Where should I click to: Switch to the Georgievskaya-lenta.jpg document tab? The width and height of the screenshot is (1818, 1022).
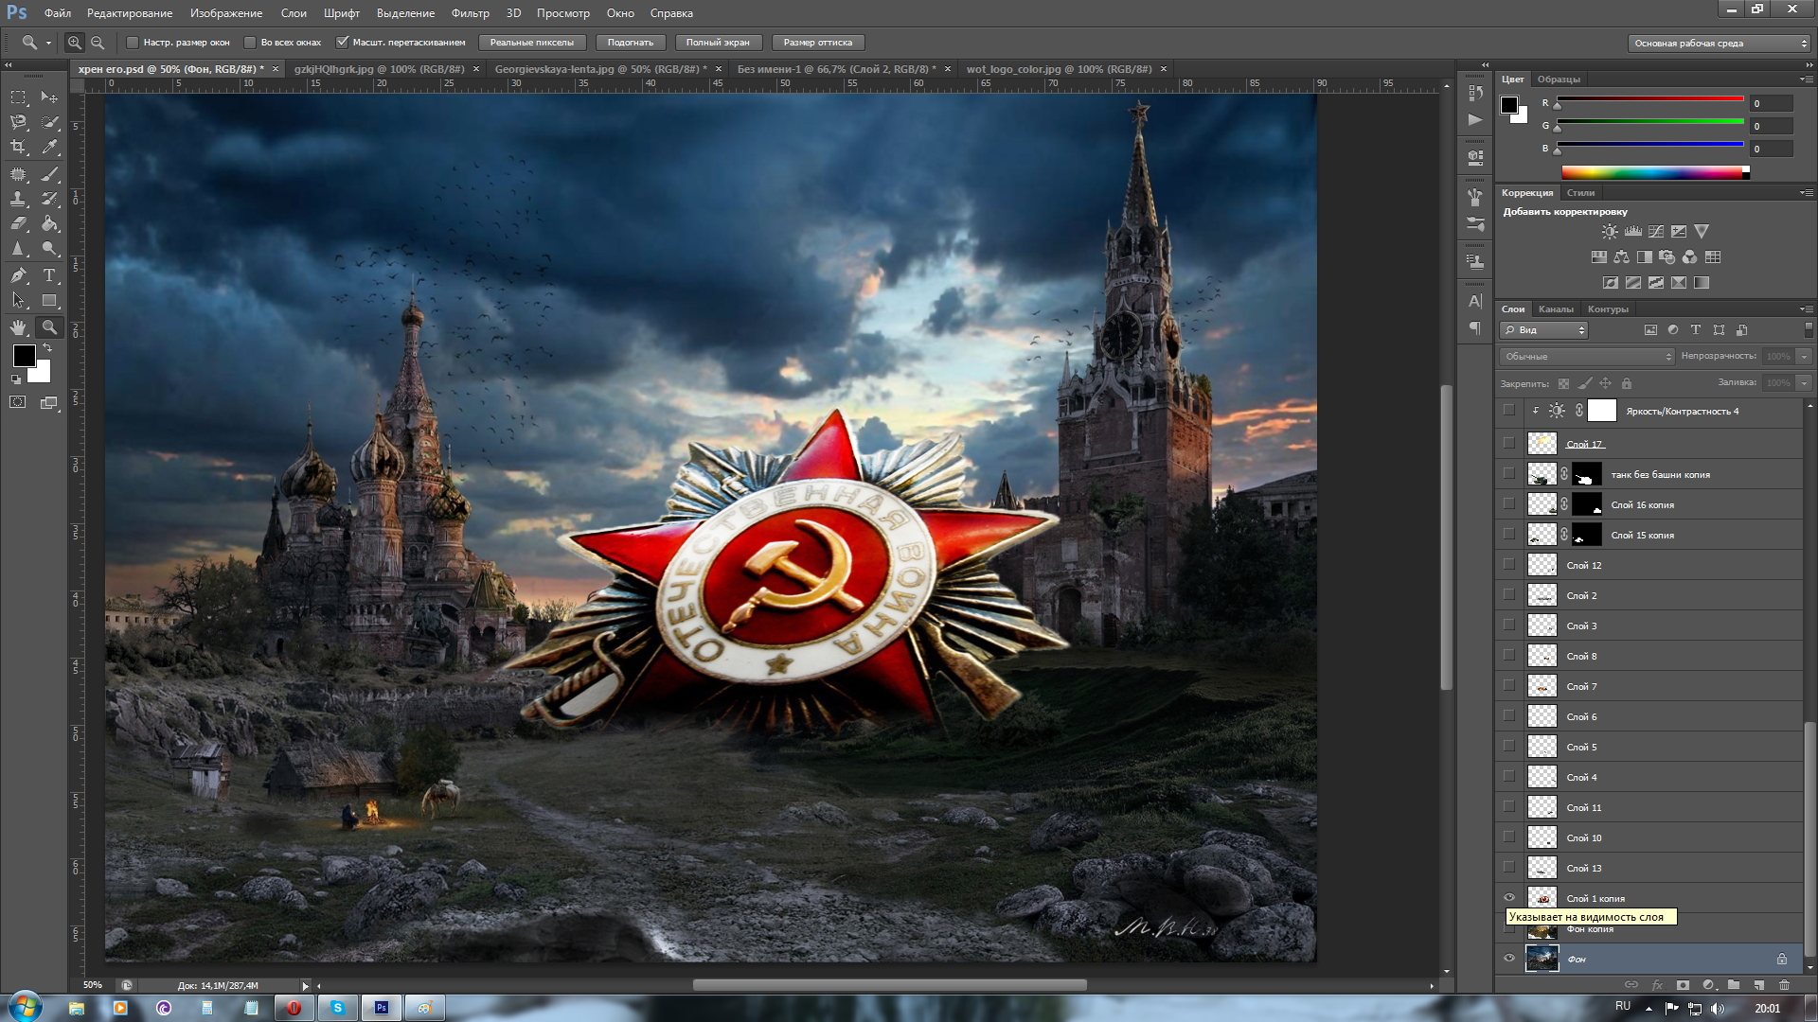600,69
